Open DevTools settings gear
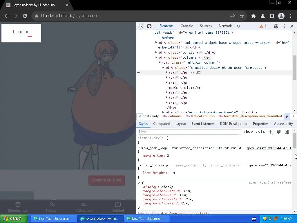Image resolution: width=297 pixels, height=223 pixels. point(276,26)
